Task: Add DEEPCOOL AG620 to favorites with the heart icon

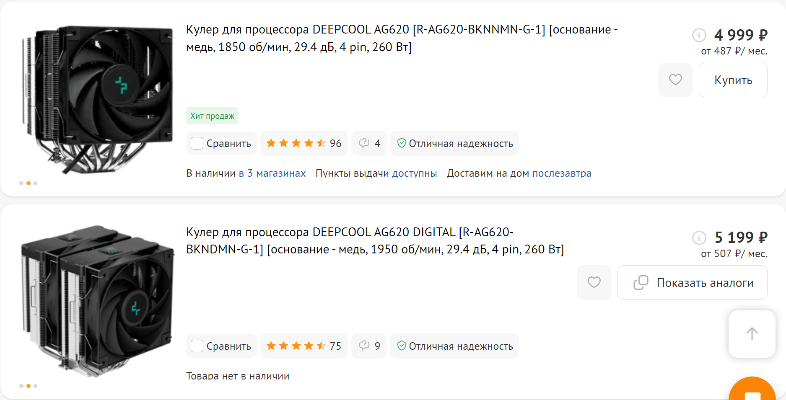Action: [x=675, y=80]
